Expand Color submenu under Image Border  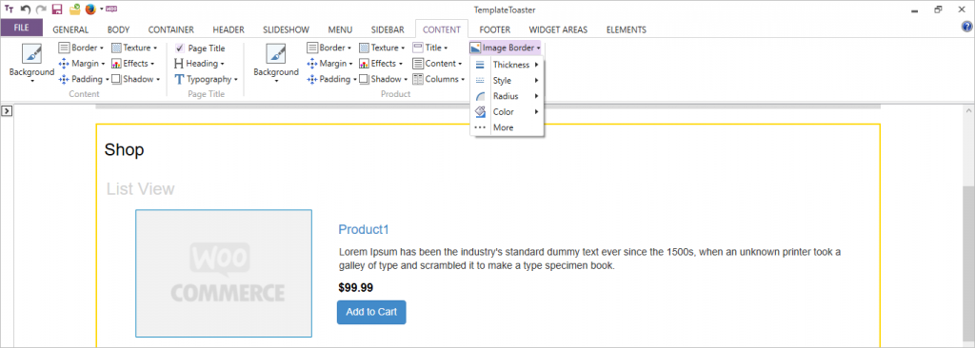tap(507, 112)
